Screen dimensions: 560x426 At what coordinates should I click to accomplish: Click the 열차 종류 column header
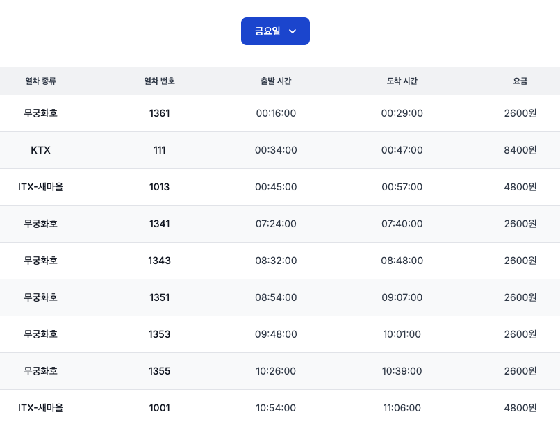click(41, 81)
